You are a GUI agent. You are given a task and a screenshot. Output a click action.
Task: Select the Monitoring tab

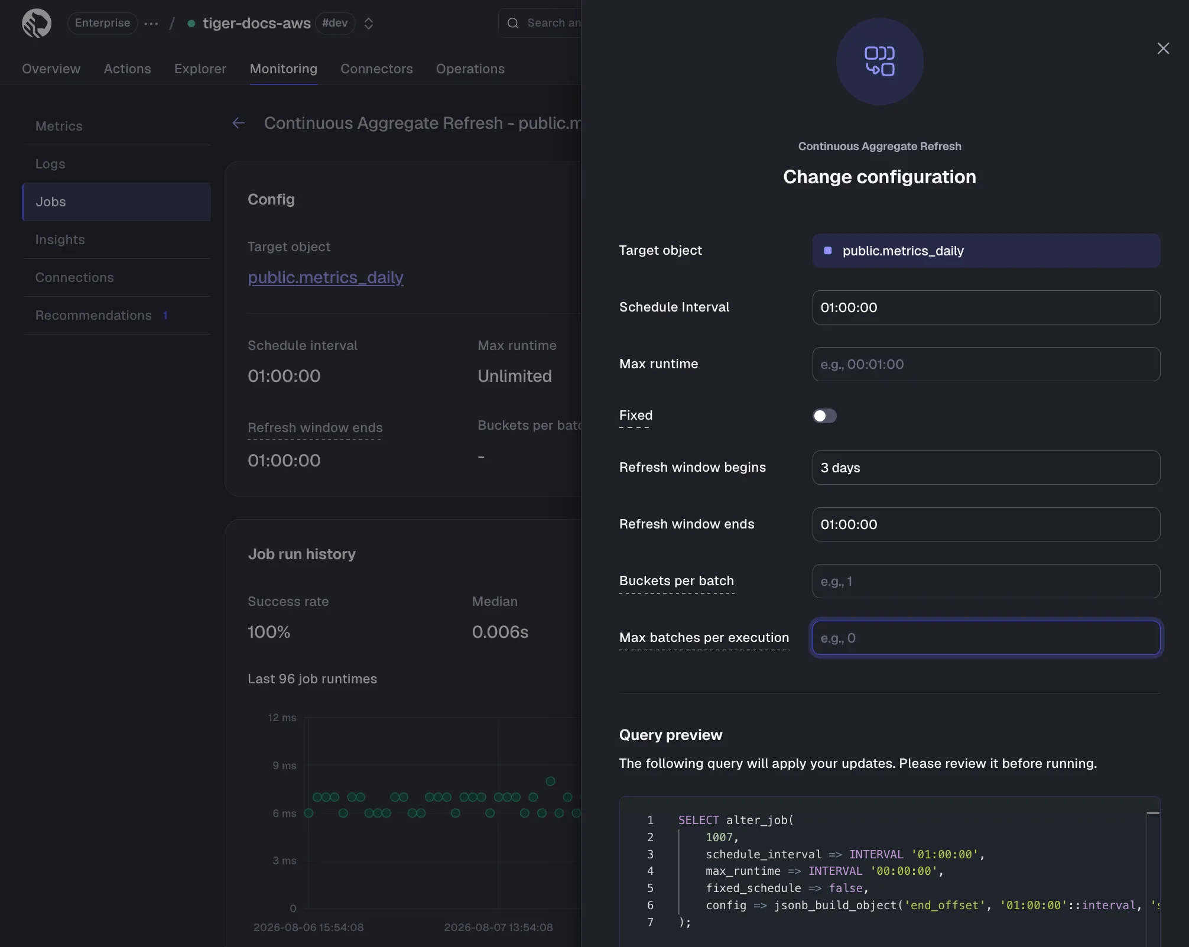click(284, 69)
